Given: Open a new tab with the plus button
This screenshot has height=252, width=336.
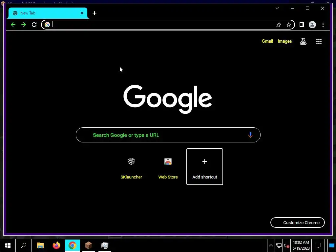Looking at the screenshot, I should point(94,13).
